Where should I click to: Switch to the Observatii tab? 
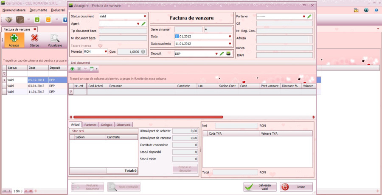[x=124, y=125]
